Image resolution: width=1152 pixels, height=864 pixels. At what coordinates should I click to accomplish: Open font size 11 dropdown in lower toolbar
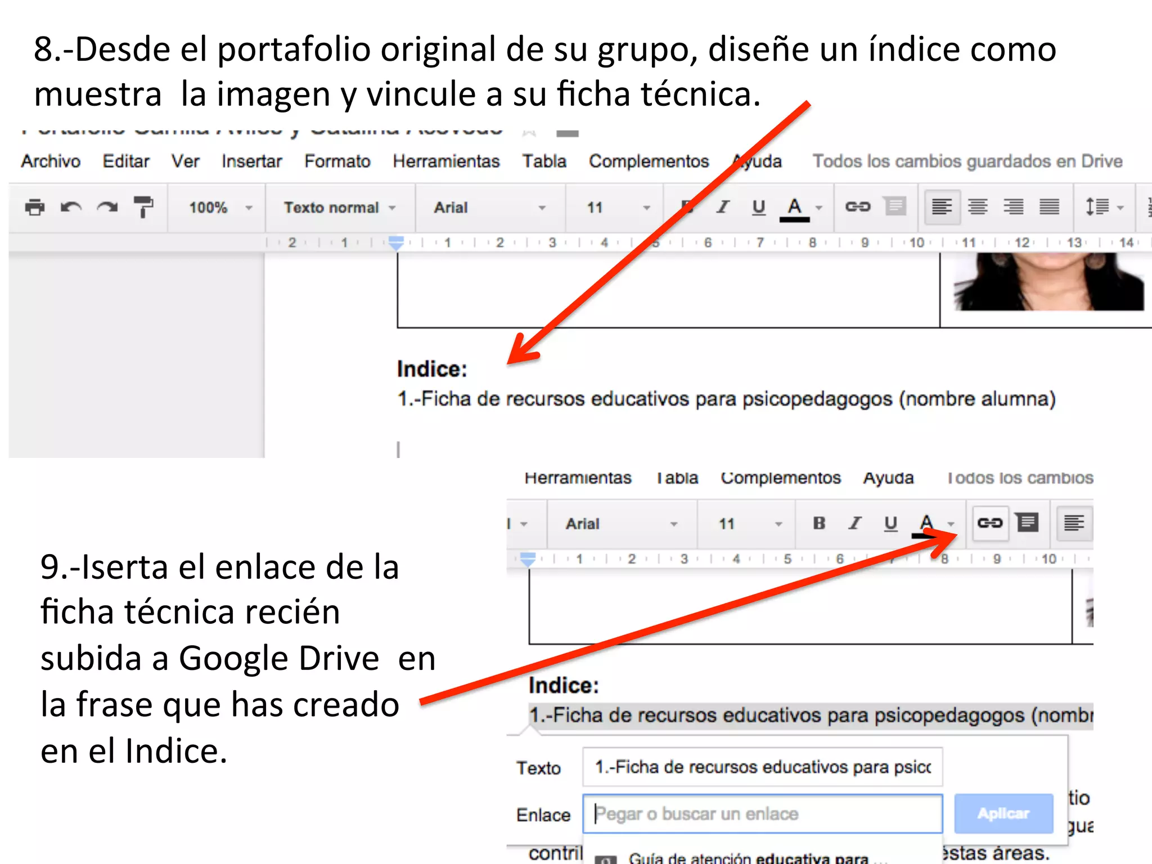(750, 524)
